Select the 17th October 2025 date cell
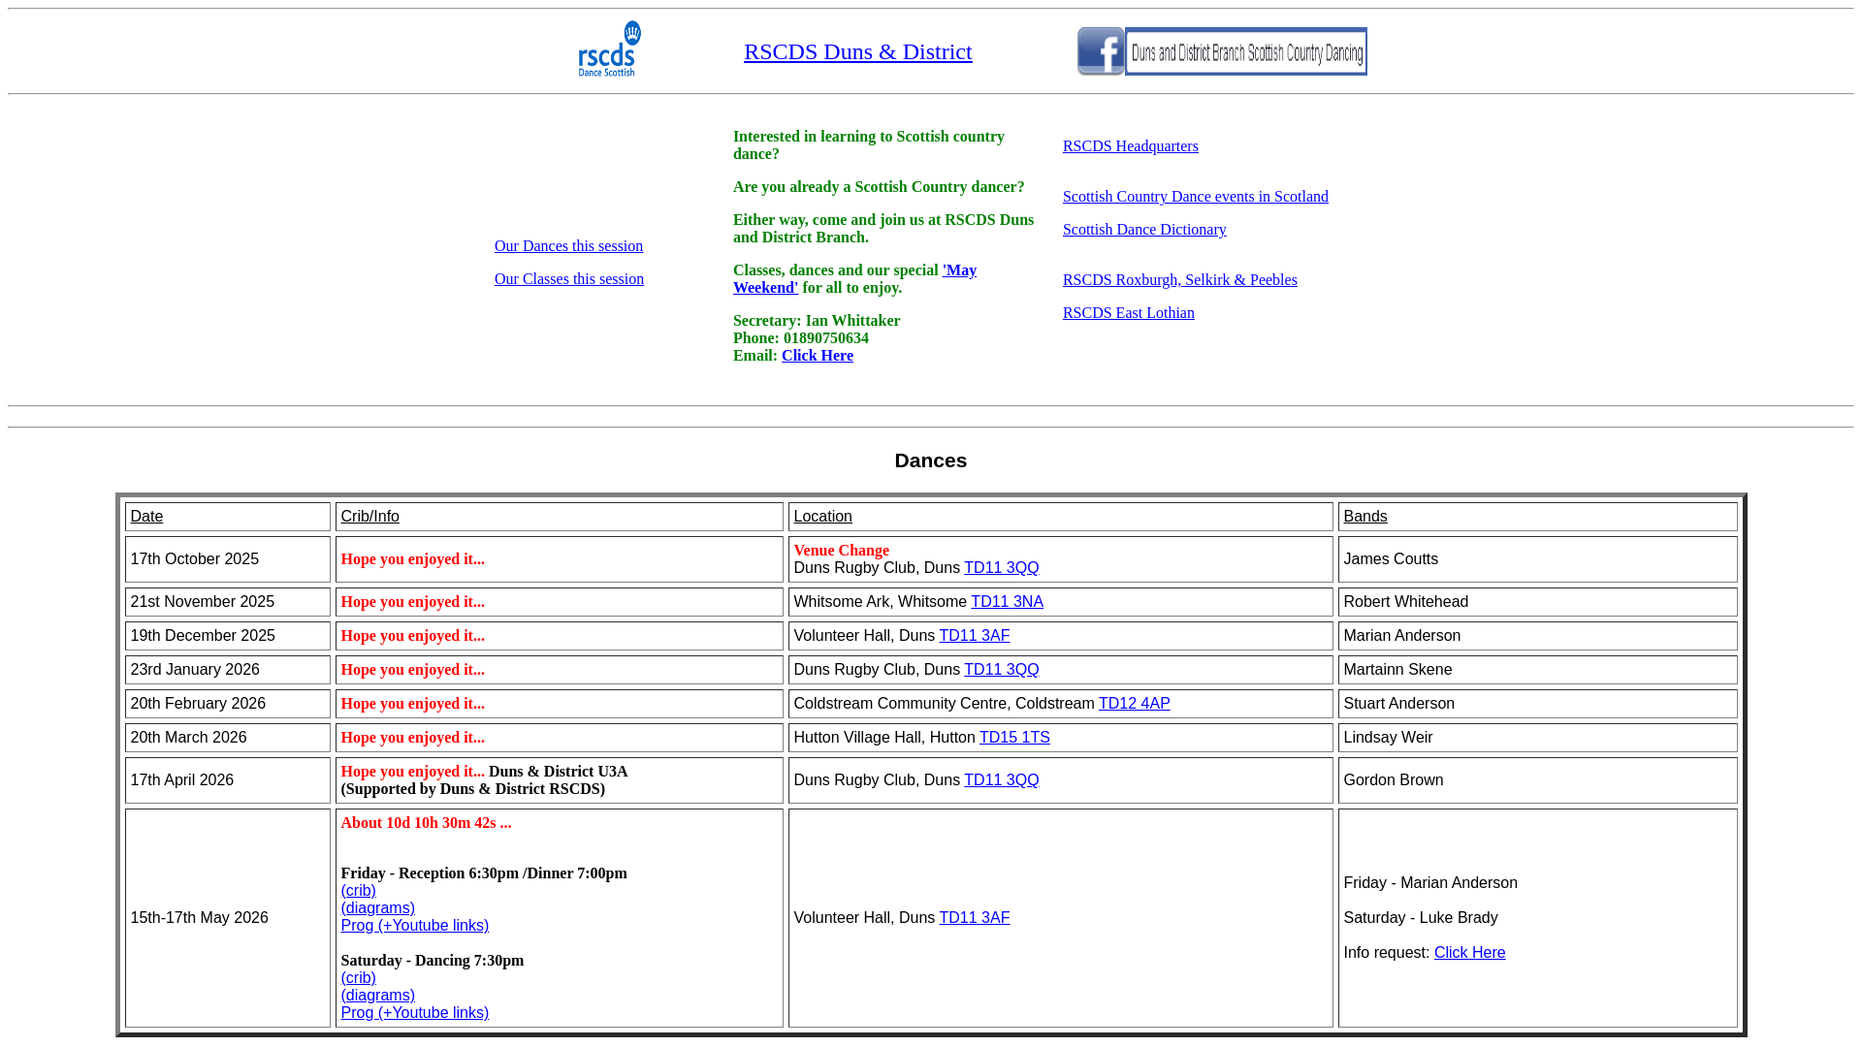Screen dimensions: 1862x1047 tap(228, 559)
